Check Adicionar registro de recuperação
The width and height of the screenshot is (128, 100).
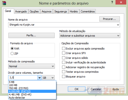click(63, 67)
